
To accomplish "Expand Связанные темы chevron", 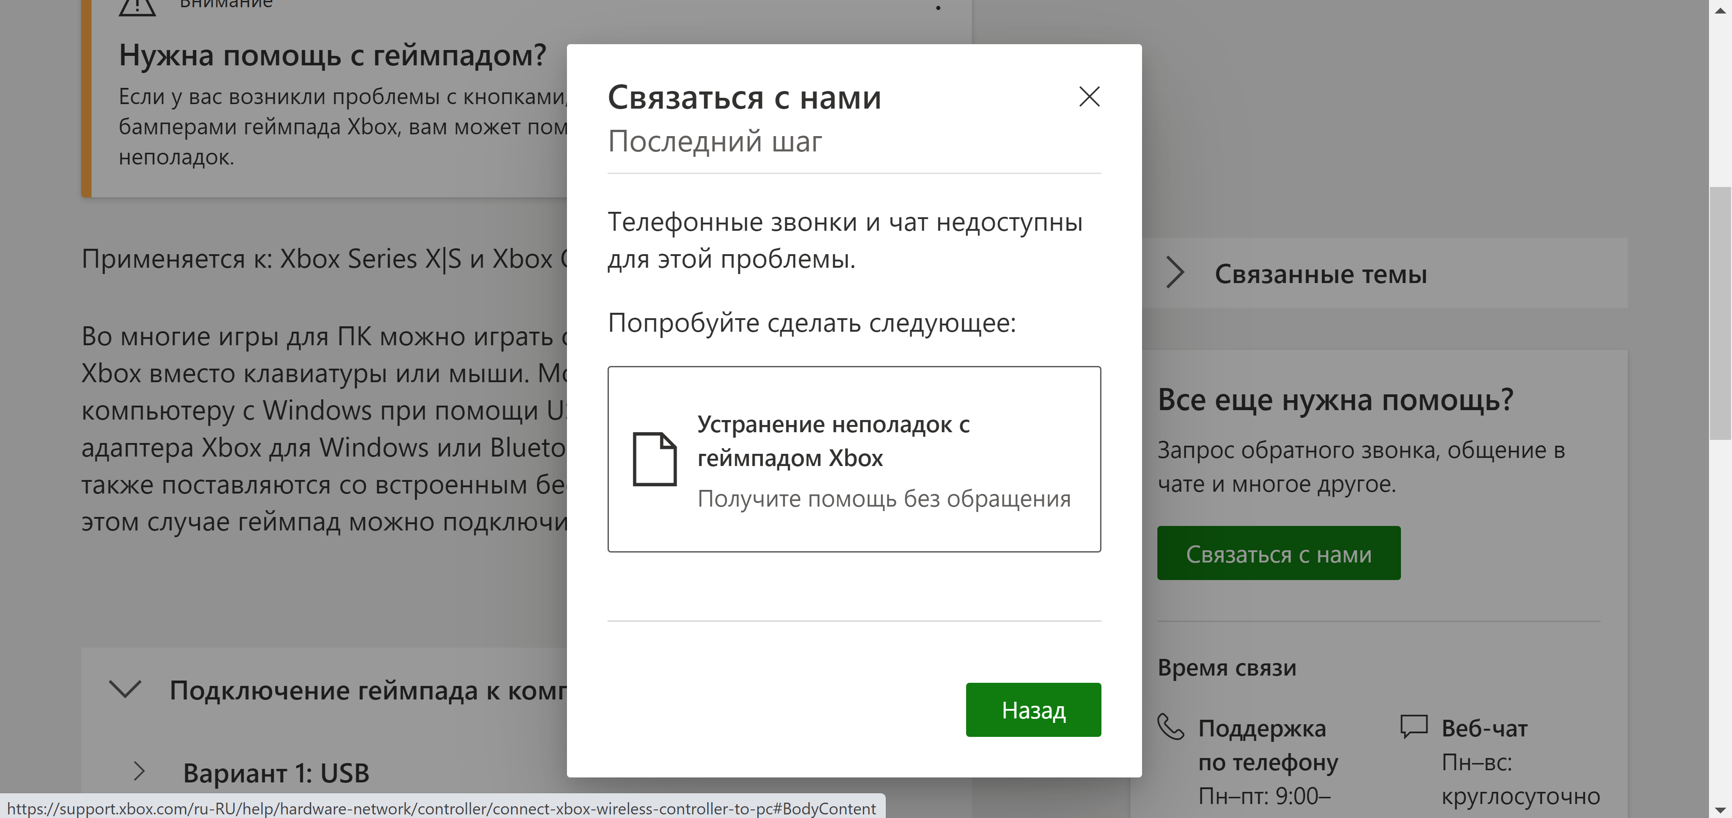I will point(1175,273).
